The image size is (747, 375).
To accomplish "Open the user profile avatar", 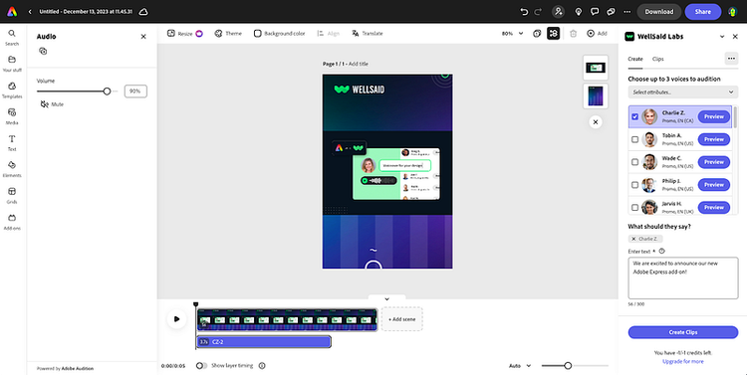I will point(733,11).
